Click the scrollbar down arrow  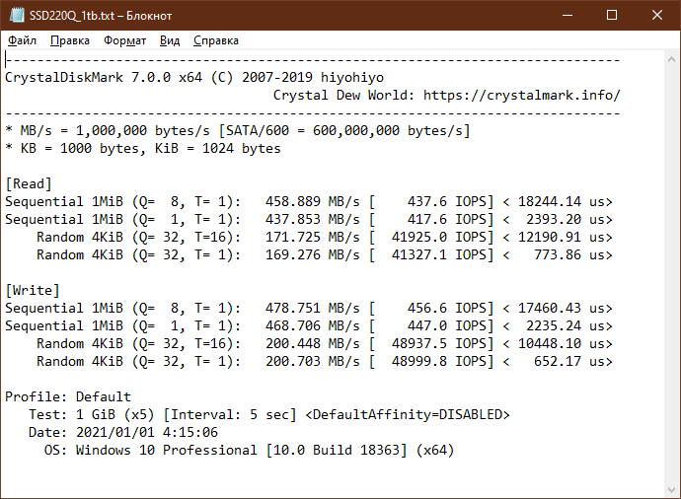click(671, 489)
